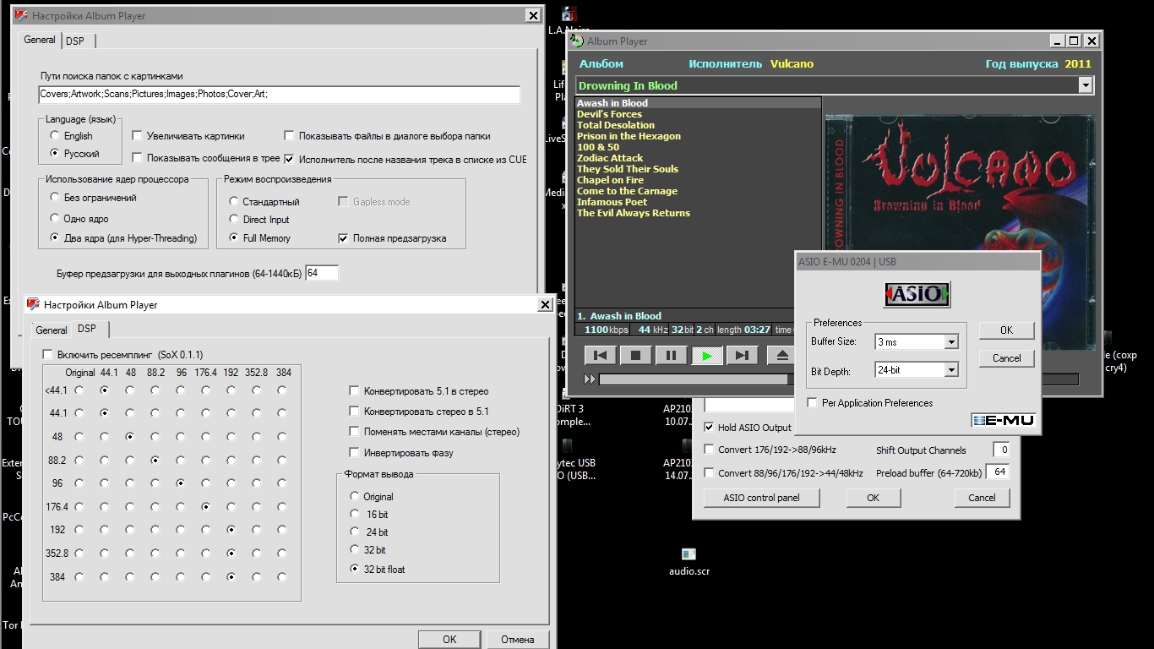Screen dimensions: 1154x649
Task: Click OK beside ASIO control panel button
Action: click(874, 498)
